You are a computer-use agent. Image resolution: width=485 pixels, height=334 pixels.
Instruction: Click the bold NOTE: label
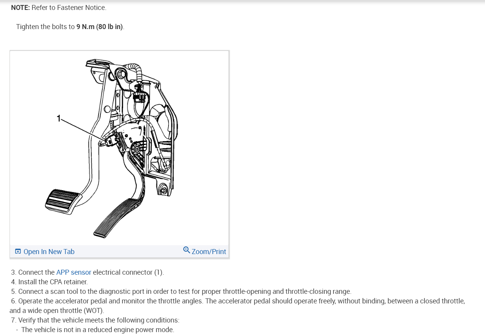[x=21, y=7]
